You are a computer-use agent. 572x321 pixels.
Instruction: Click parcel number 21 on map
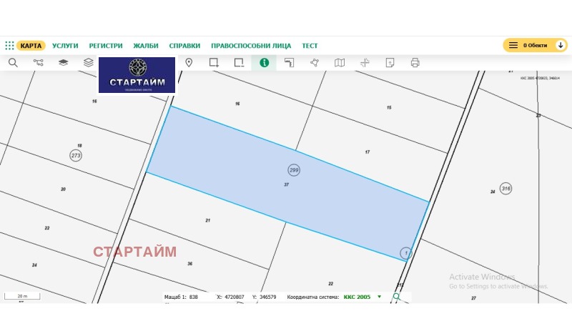pyautogui.click(x=208, y=220)
